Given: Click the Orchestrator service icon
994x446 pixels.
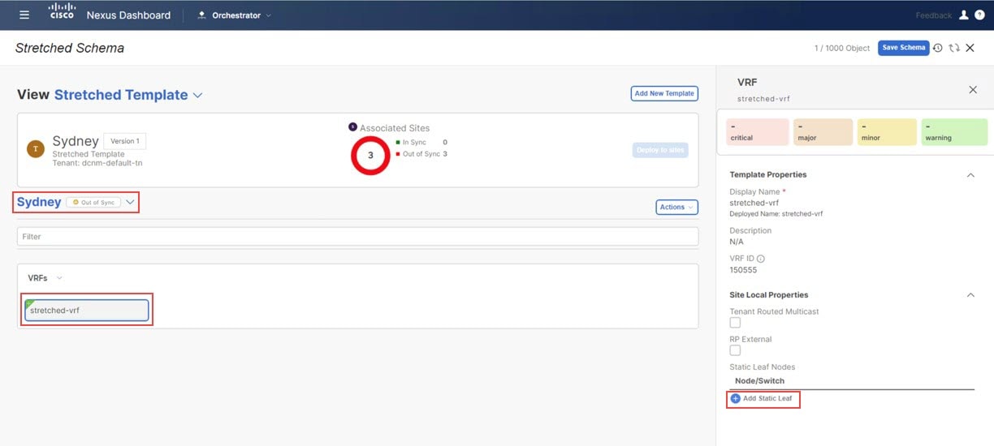Looking at the screenshot, I should [x=201, y=15].
